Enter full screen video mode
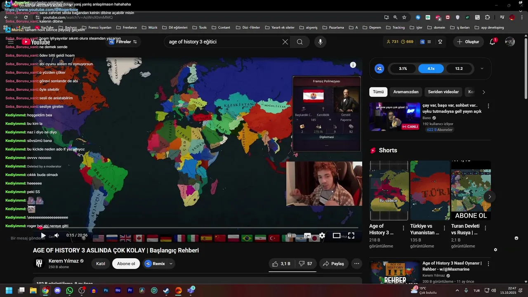 coord(351,236)
